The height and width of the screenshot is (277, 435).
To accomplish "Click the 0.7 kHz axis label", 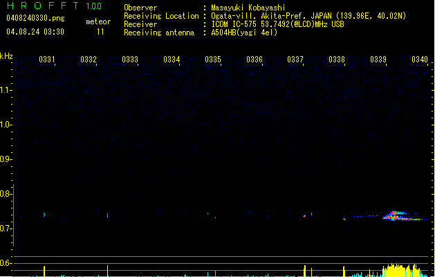I will [x=6, y=229].
